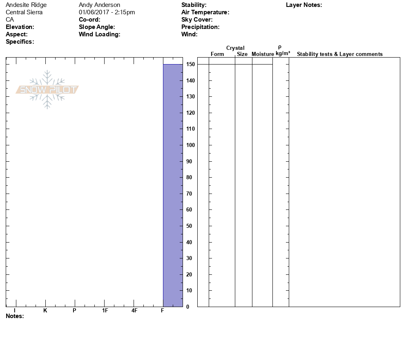Viewport: 406px width, 343px height.
Task: Click the purple hardness profile bar
Action: point(173,185)
